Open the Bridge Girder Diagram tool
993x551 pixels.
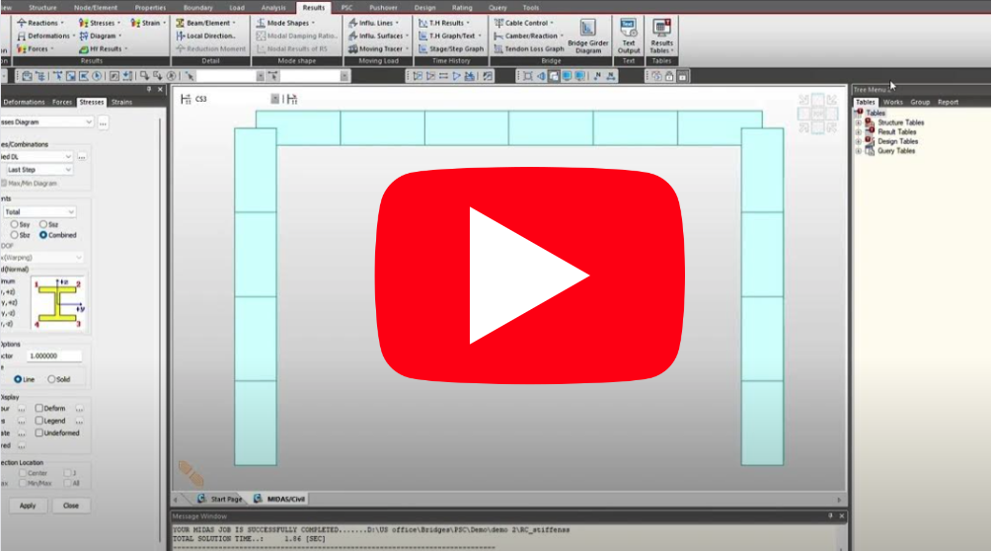[x=587, y=35]
